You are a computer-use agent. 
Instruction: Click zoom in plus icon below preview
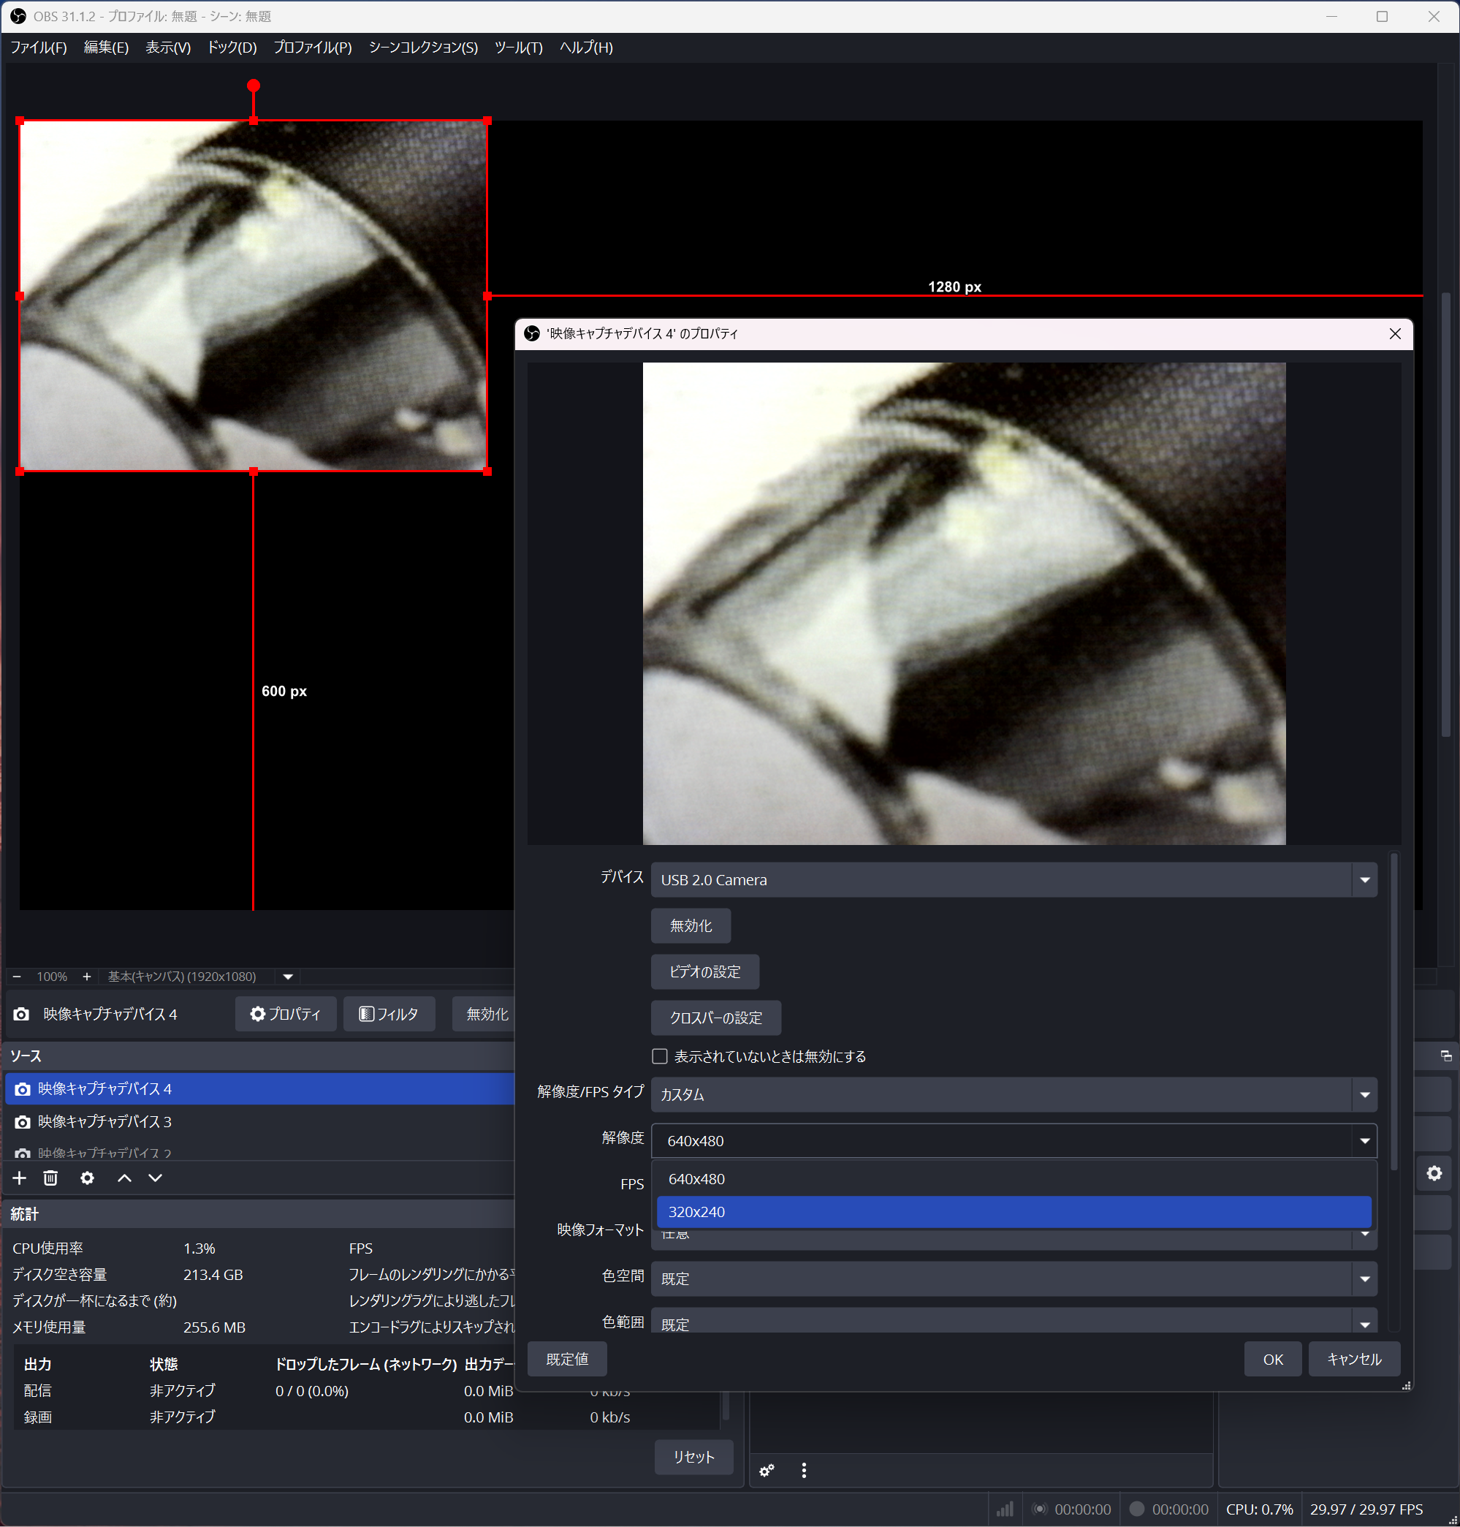pyautogui.click(x=86, y=977)
